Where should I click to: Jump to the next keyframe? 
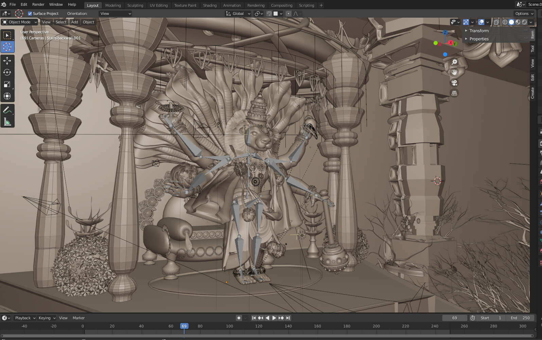pos(281,318)
